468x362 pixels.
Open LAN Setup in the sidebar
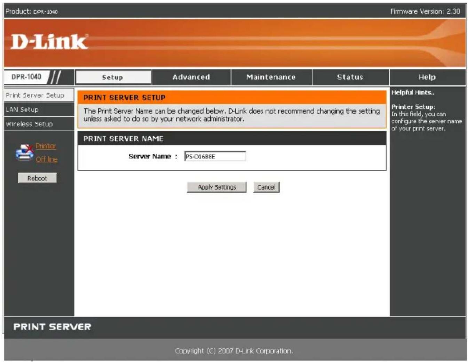39,109
